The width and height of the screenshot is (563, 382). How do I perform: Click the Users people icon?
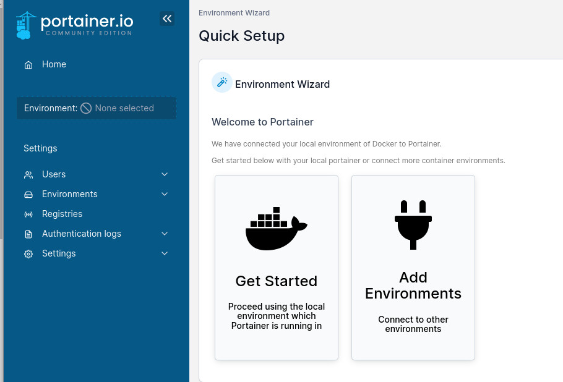28,175
